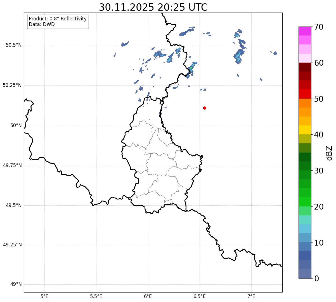336x302 pixels.
Task: Click the 49.5°N latitude label
Action: point(14,205)
